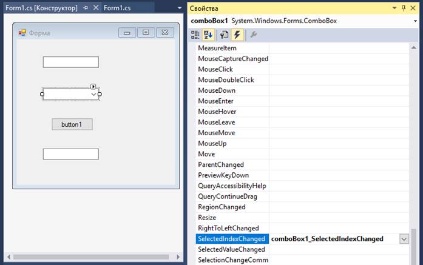Click the Alphabetical sort icon

pyautogui.click(x=208, y=35)
